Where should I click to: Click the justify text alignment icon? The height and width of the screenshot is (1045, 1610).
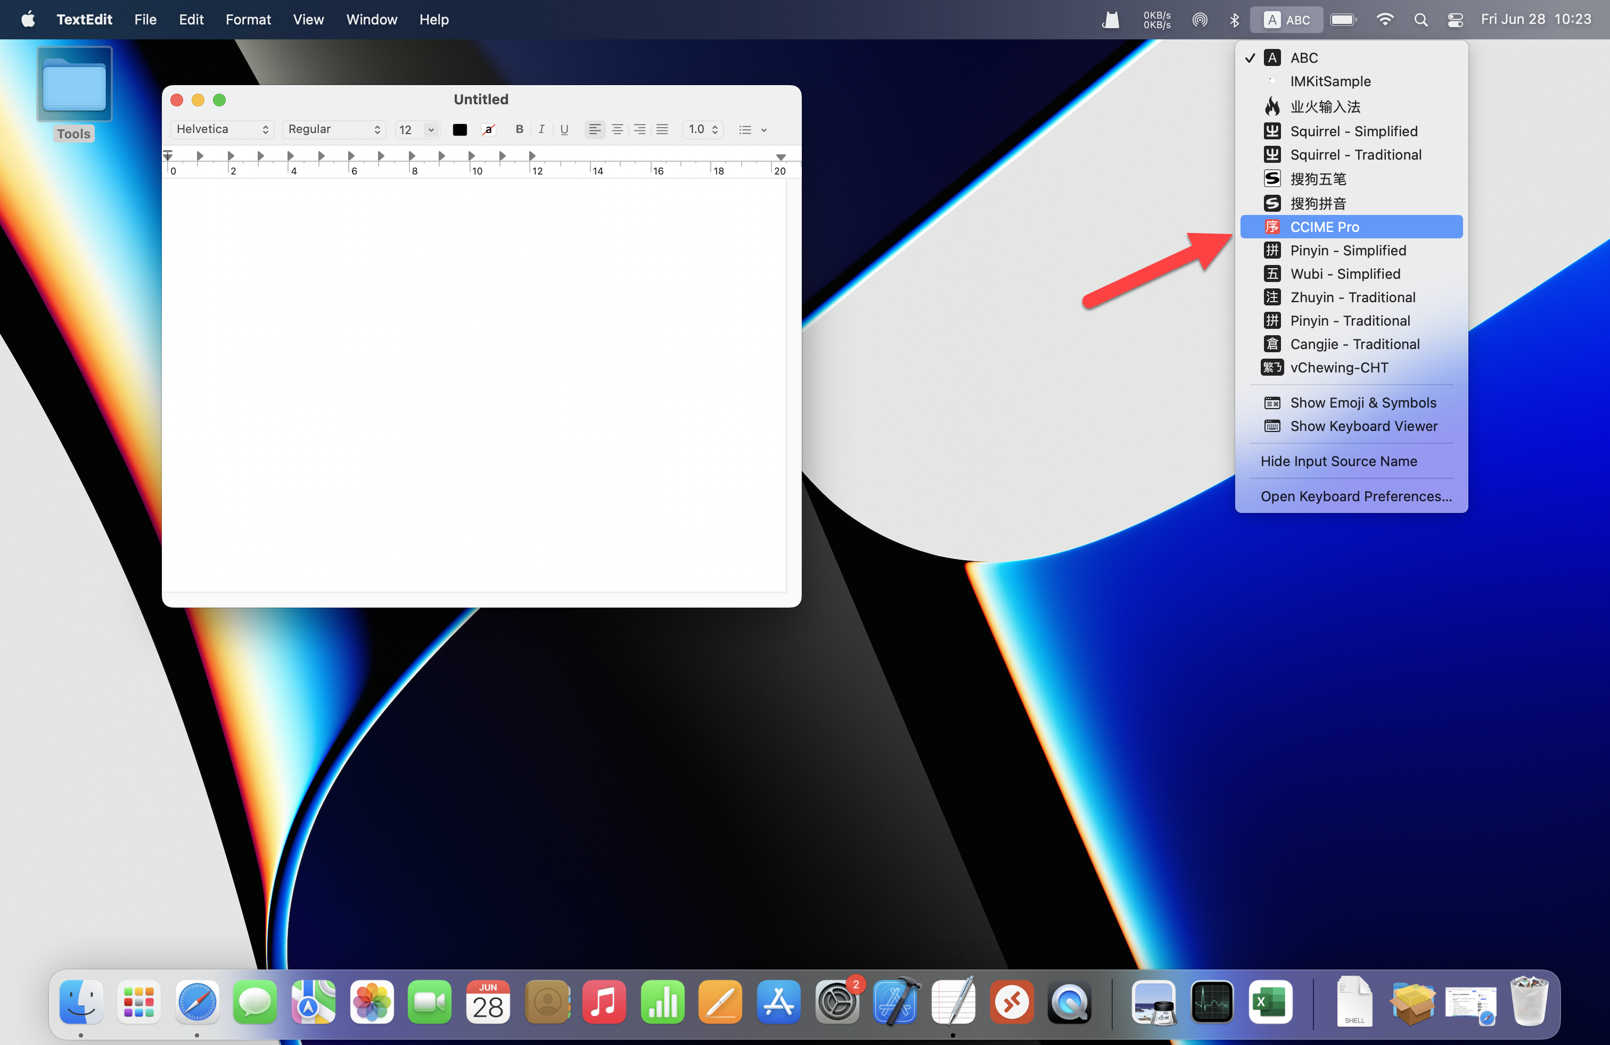coord(662,129)
